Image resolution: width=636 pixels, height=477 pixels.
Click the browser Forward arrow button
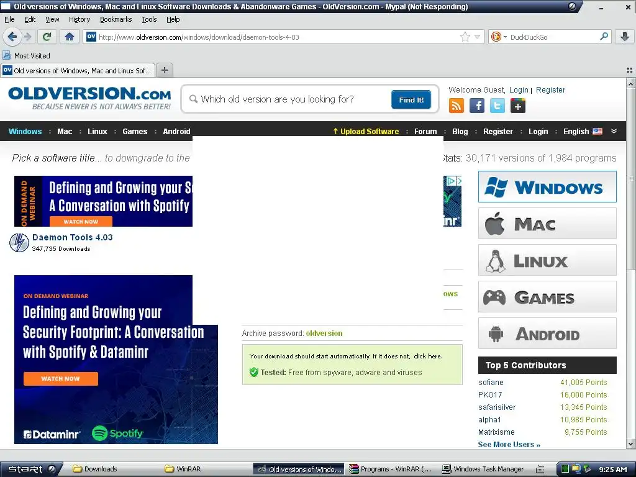[x=28, y=37]
